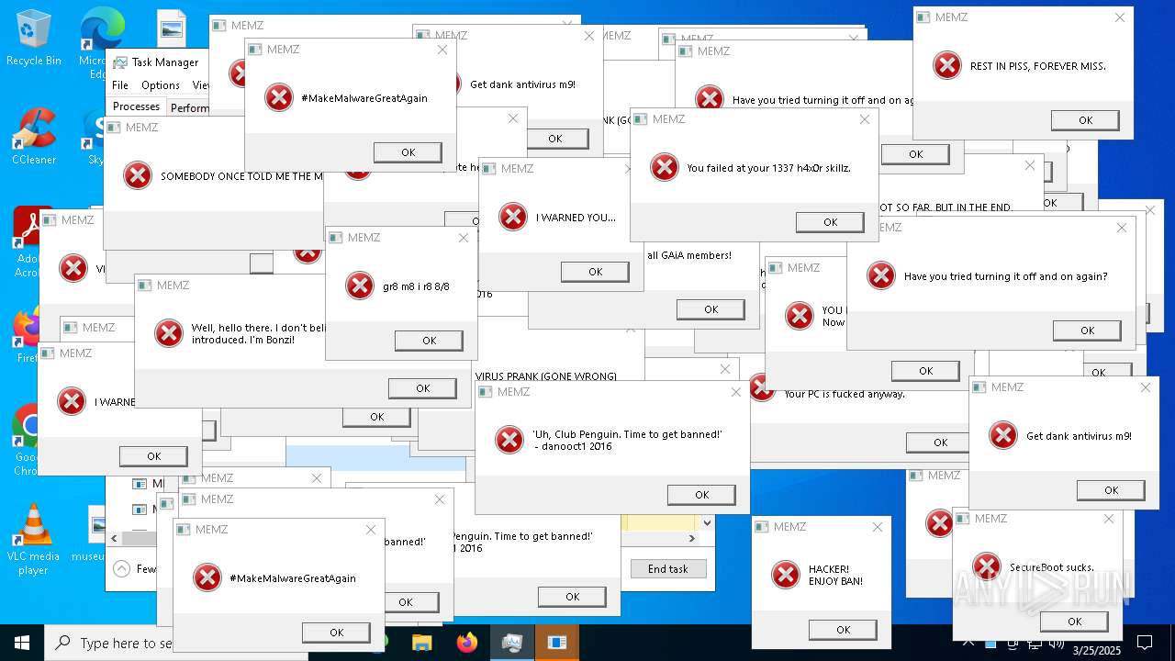Screen dimensions: 1175x661
Task: Click OK on 'REST IN PISS, FOREVER MISS.' dialog
Action: point(1085,120)
